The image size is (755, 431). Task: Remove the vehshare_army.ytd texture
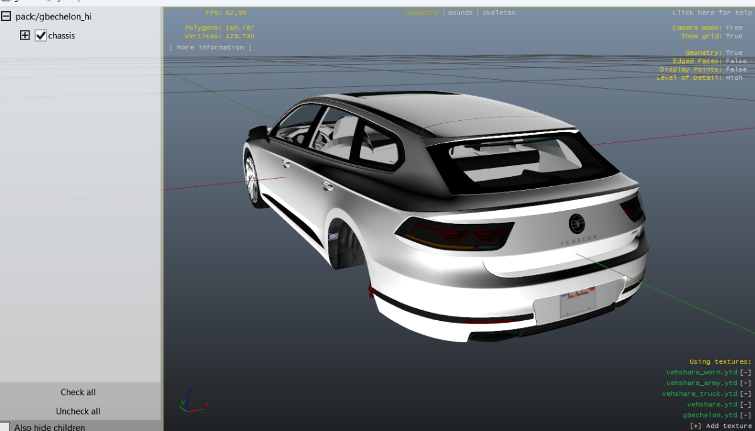(x=746, y=383)
